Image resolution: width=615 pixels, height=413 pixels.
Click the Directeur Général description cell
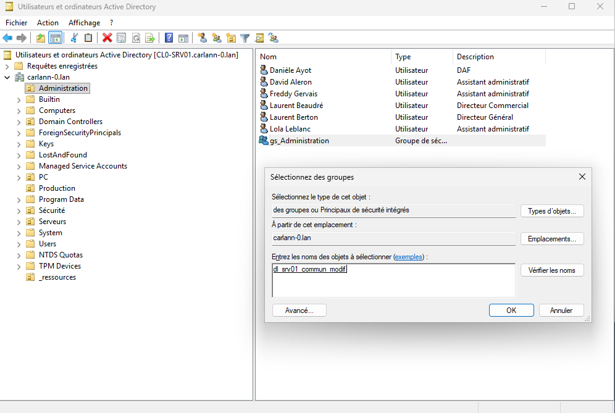point(485,117)
